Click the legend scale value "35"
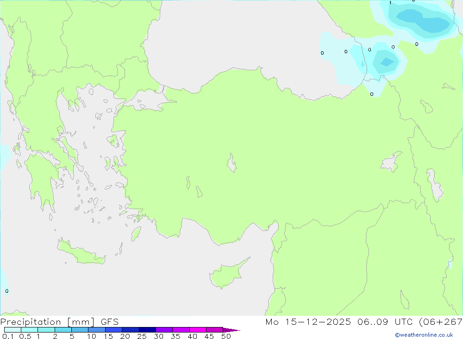Image resolution: width=463 pixels, height=339 pixels. pos(175,336)
